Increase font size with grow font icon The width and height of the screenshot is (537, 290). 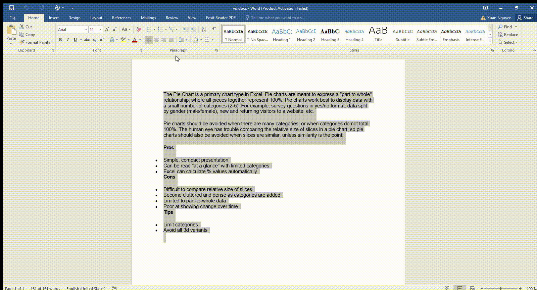pos(107,30)
